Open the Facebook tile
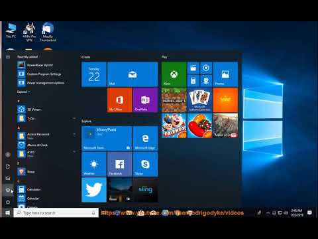 point(120,164)
